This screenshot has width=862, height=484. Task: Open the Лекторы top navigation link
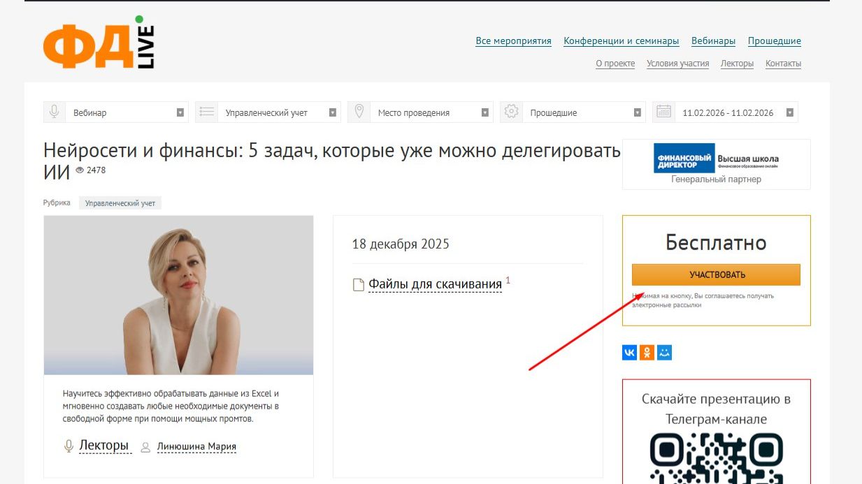pos(738,64)
